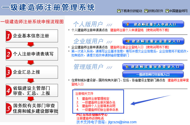Click the red number 5 step icon
190x125 pixels.
pyautogui.click(x=9, y=108)
